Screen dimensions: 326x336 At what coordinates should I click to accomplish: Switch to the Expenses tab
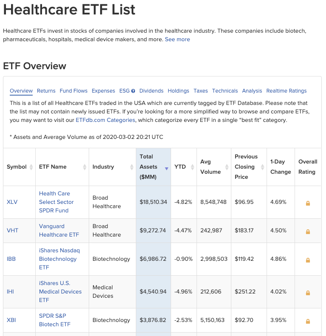tap(103, 91)
